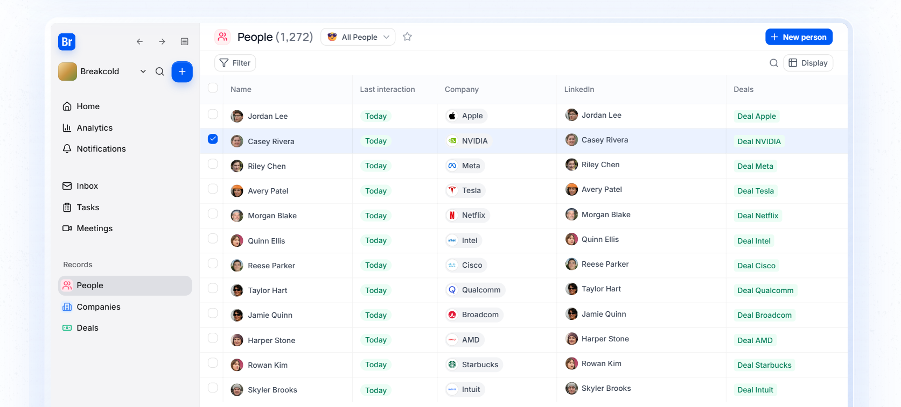Select the Jordan Lee row checkbox
The width and height of the screenshot is (901, 407).
tap(213, 114)
